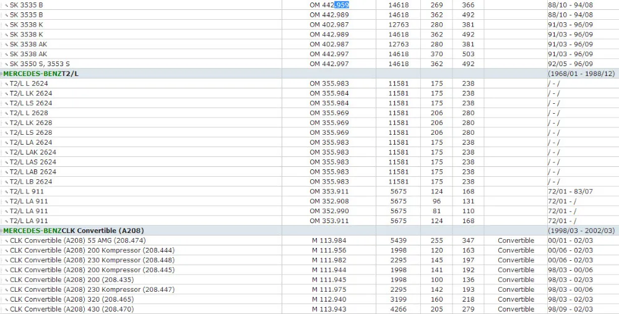Select engine code M 111.944
This screenshot has width=619, height=314.
coord(329,270)
